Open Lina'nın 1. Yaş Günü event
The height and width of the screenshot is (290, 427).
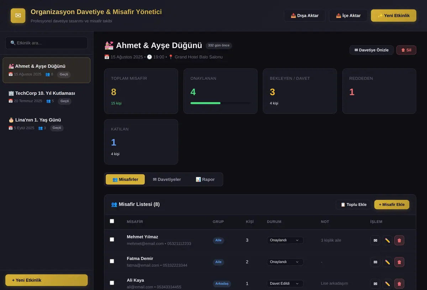[47, 124]
